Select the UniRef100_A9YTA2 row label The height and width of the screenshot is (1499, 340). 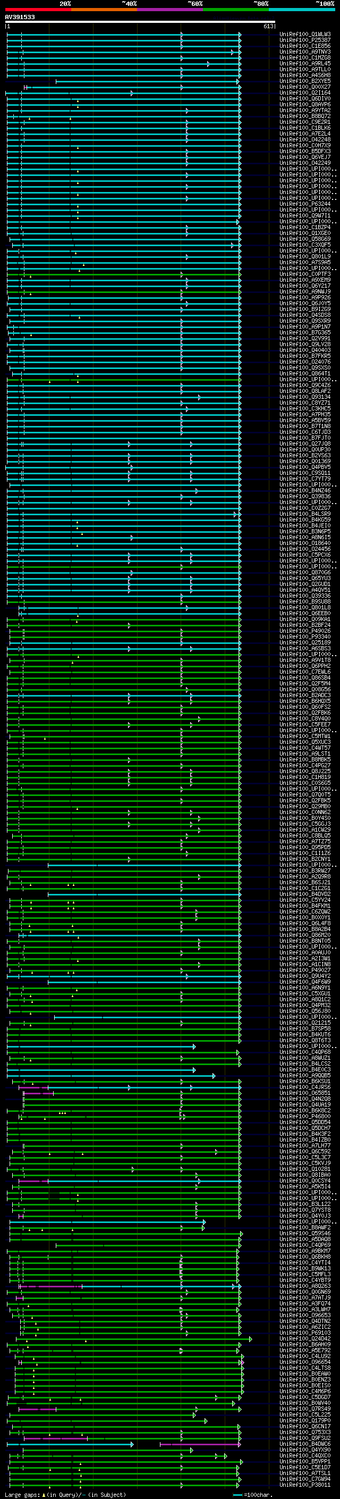305,111
